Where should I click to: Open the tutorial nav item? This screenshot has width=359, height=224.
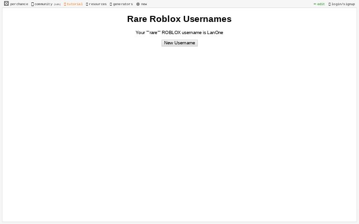(x=75, y=4)
